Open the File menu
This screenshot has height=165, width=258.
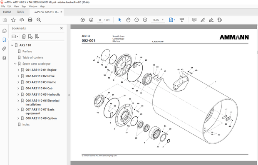(3, 6)
